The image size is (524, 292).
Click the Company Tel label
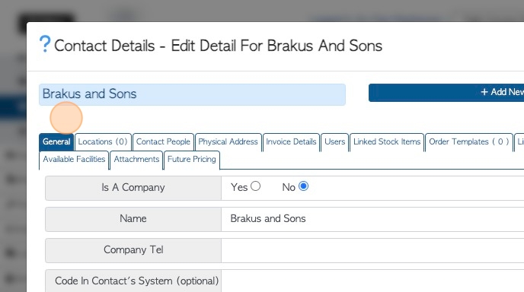(133, 250)
